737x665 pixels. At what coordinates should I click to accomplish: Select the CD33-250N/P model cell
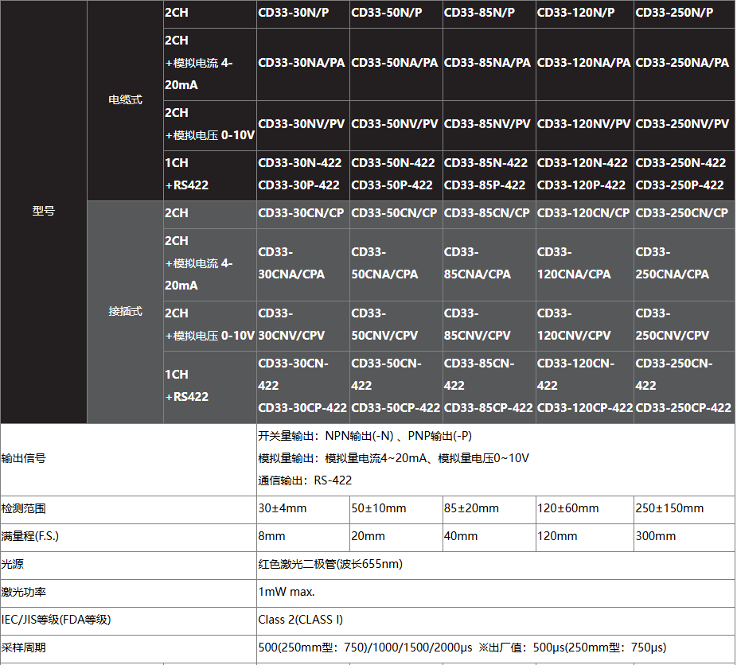[674, 13]
